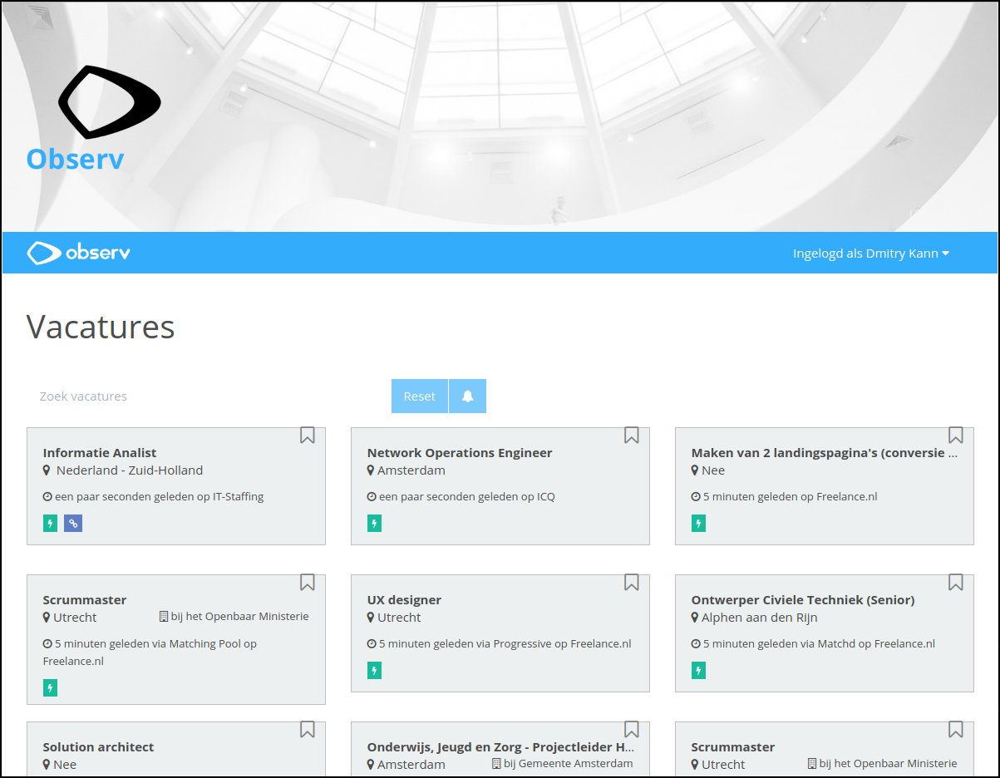This screenshot has height=778, width=1000.
Task: Bookmark the Maken van 2 landingspagina's vacancy
Action: pyautogui.click(x=956, y=436)
